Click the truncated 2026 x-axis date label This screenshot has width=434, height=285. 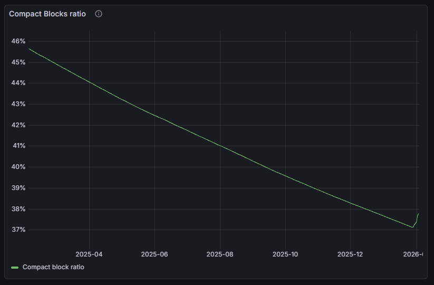coord(413,254)
